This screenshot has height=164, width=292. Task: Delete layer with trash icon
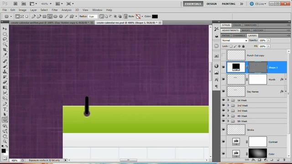click(x=284, y=160)
